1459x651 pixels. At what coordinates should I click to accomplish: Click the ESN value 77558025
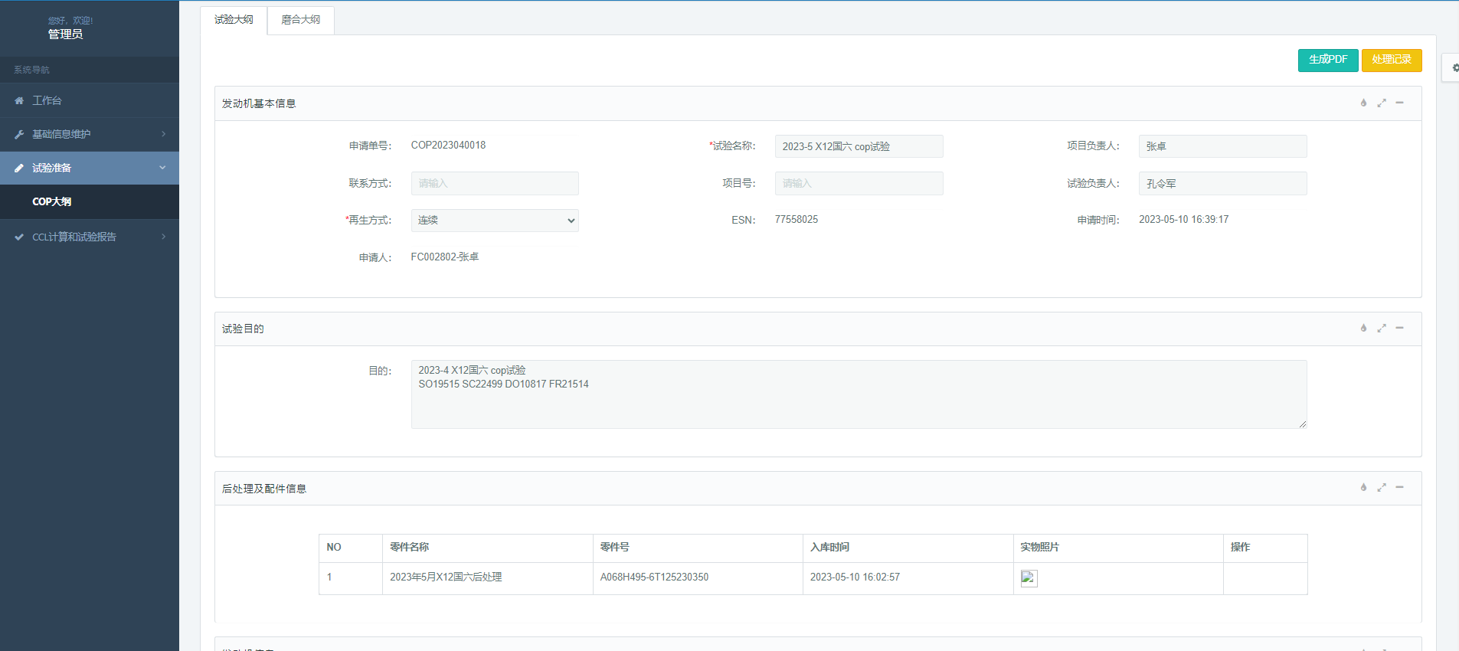(x=797, y=219)
